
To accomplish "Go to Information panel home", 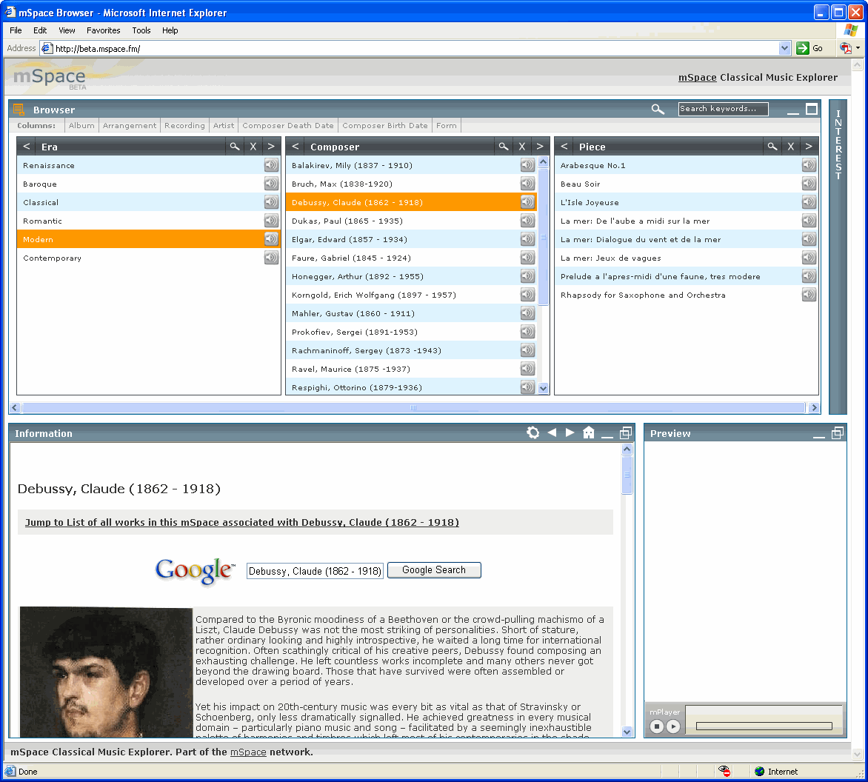I will 589,432.
